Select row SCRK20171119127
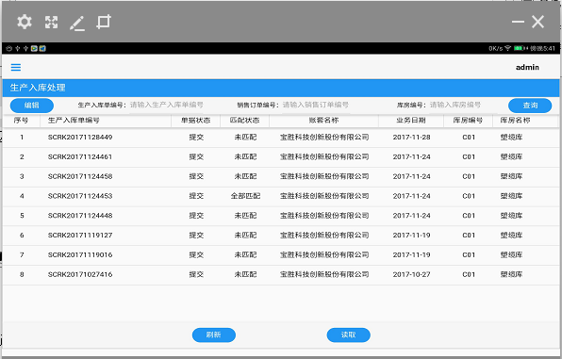562x359 pixels. (281, 236)
